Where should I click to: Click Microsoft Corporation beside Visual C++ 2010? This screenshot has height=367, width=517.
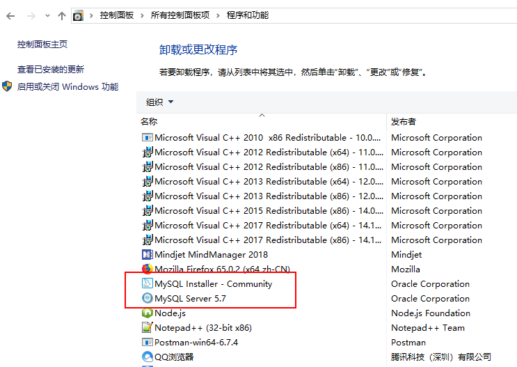pos(436,138)
